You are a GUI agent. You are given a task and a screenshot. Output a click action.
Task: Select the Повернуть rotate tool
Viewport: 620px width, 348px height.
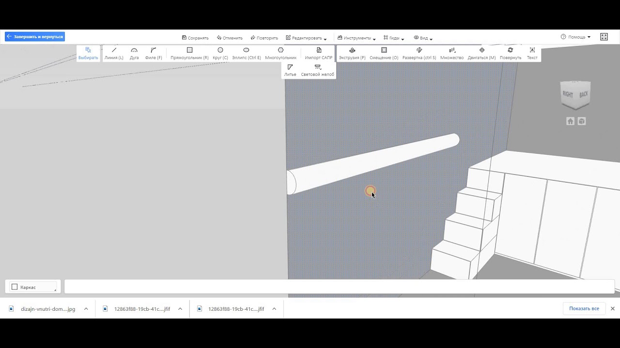511,53
